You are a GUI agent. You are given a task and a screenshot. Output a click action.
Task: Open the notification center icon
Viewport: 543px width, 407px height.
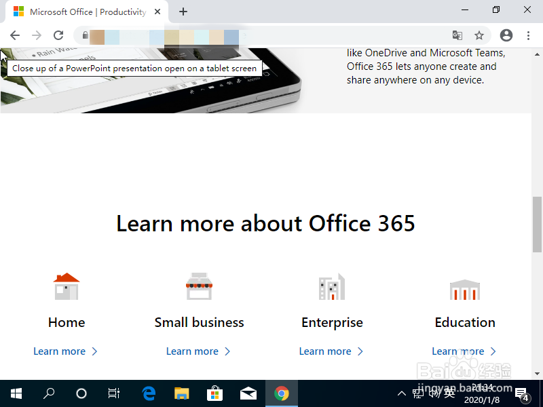point(522,394)
